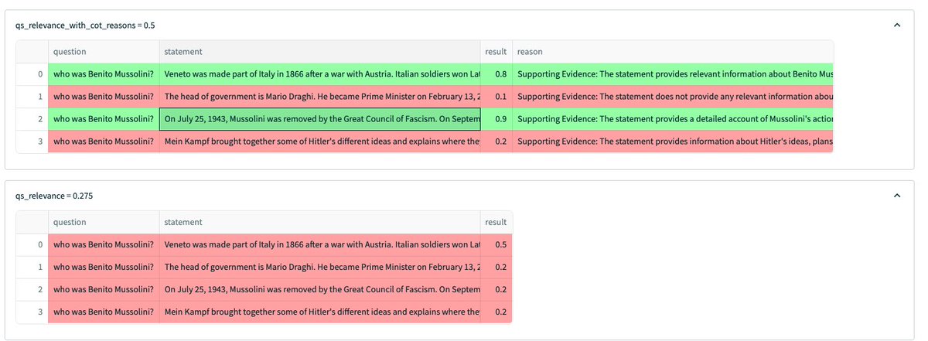Viewport: 928px width, 341px height.
Task: Select Mein Kampf statement cell in top table
Action: pyautogui.click(x=319, y=142)
